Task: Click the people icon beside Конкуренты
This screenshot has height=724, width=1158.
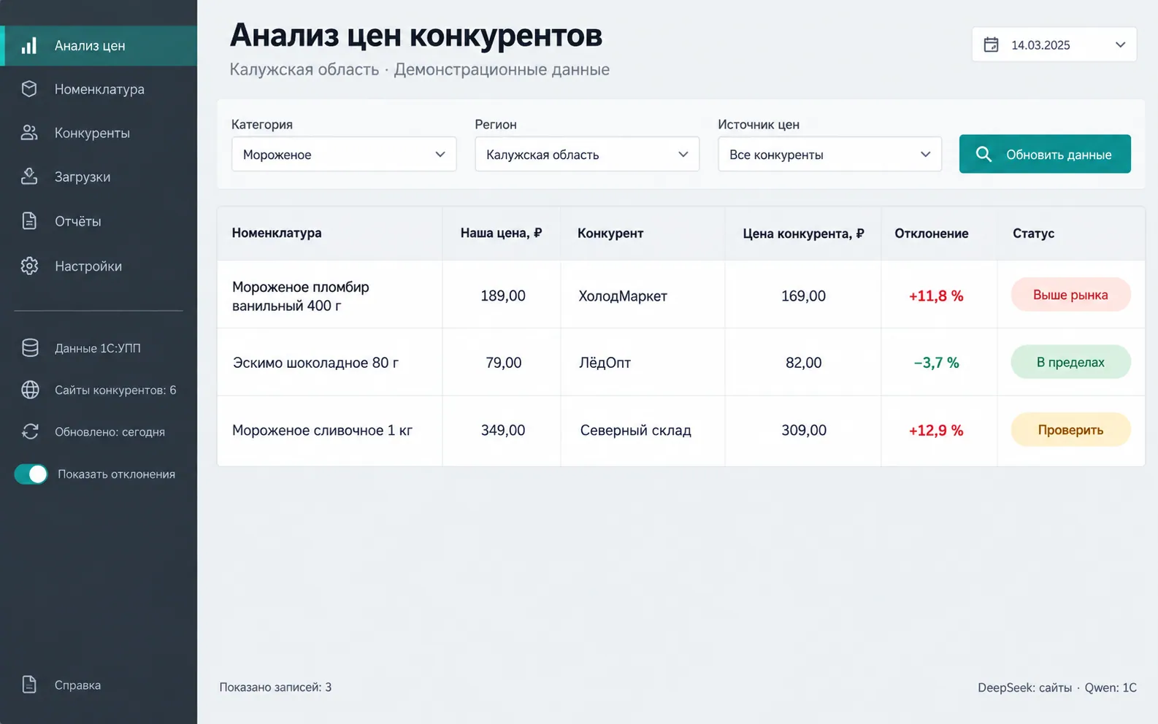Action: tap(29, 133)
